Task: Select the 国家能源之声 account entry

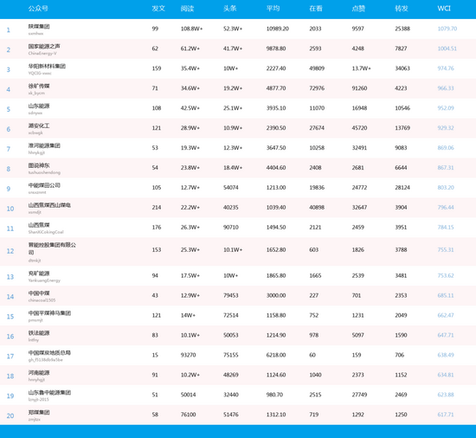Action: point(44,46)
